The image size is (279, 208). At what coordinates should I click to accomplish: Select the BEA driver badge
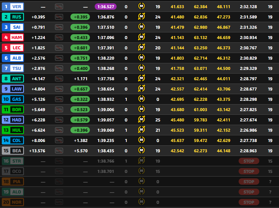[x=13, y=151]
